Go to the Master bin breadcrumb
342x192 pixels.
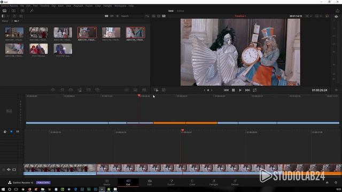pos(5,21)
